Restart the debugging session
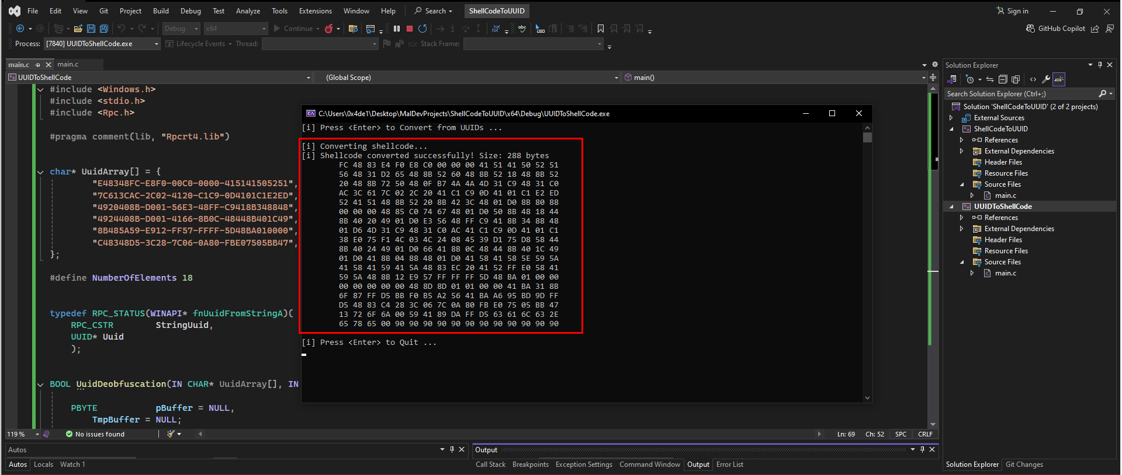1122x475 pixels. [x=423, y=29]
